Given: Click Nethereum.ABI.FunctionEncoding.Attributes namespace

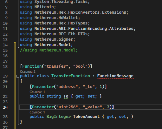Looking at the screenshot, I should 84,29.
